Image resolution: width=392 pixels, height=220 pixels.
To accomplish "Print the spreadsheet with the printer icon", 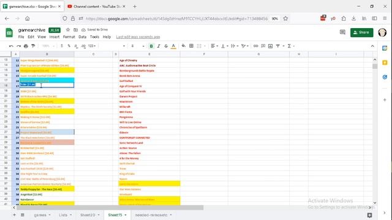I will point(26,46).
